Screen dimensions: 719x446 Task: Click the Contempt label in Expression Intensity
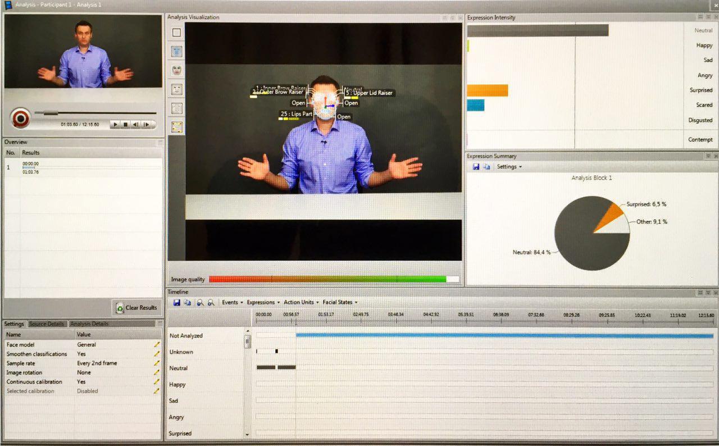[700, 139]
